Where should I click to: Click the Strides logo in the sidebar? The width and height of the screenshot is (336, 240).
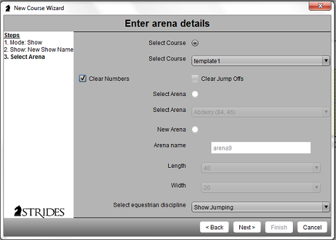coord(39,211)
